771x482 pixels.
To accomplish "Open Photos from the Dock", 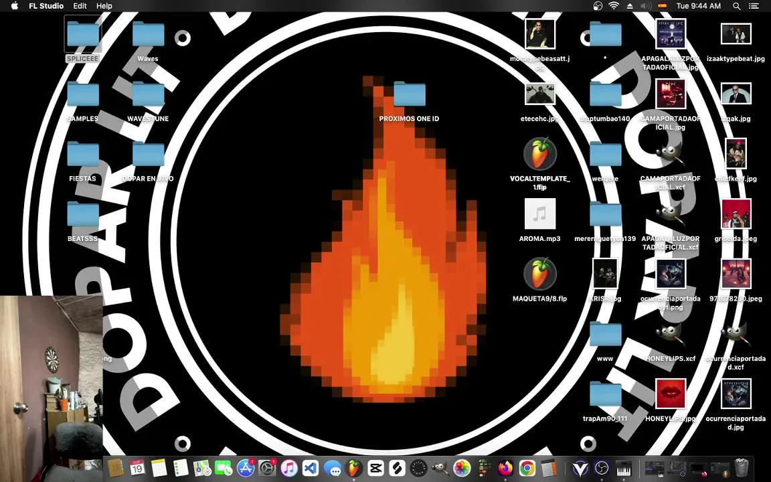I will pyautogui.click(x=462, y=468).
